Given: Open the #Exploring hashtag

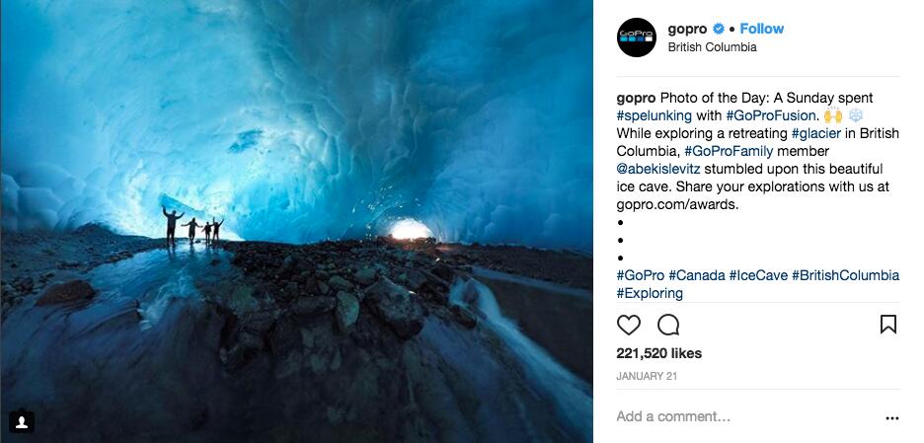Looking at the screenshot, I should click(650, 293).
